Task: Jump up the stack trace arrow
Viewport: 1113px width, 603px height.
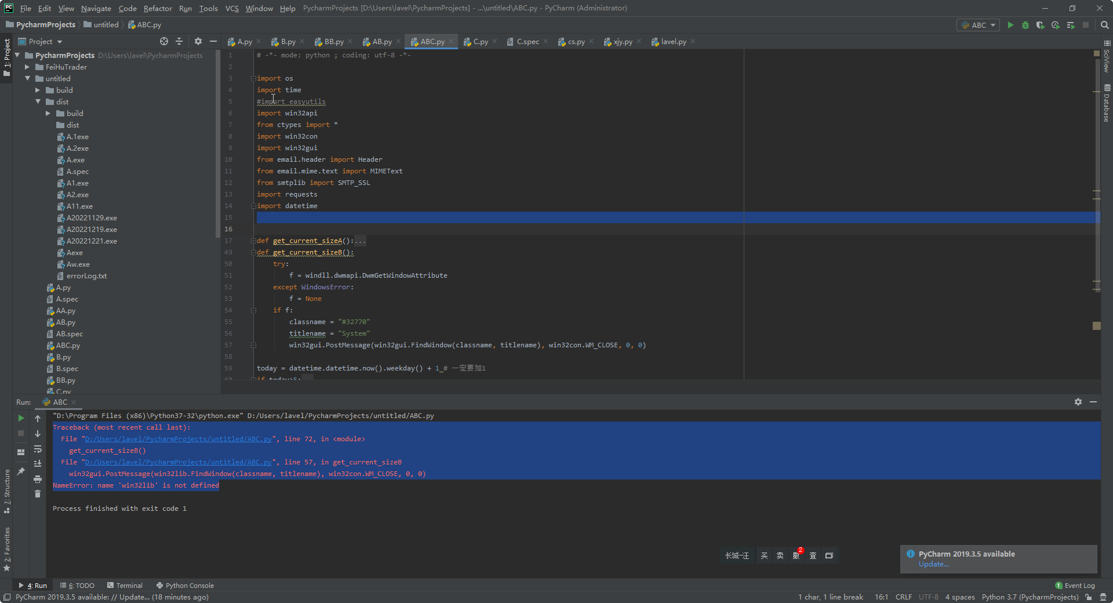Action: (38, 418)
